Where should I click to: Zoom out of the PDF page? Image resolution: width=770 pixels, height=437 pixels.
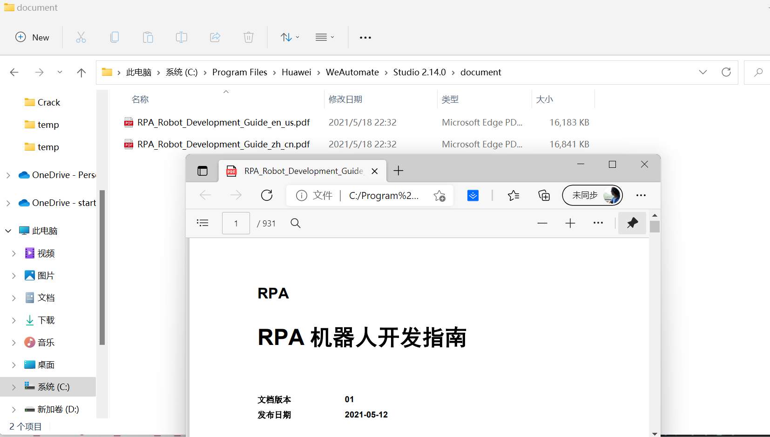click(x=542, y=223)
